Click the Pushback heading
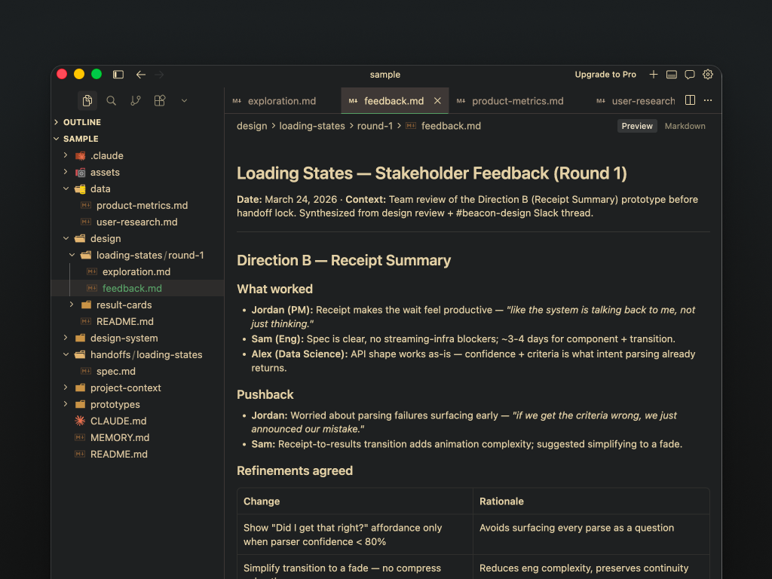 (265, 395)
